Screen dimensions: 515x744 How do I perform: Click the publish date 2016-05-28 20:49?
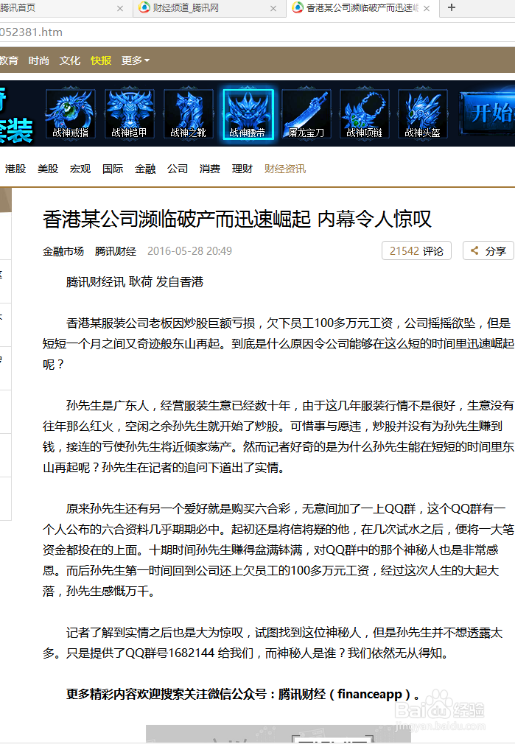(189, 251)
